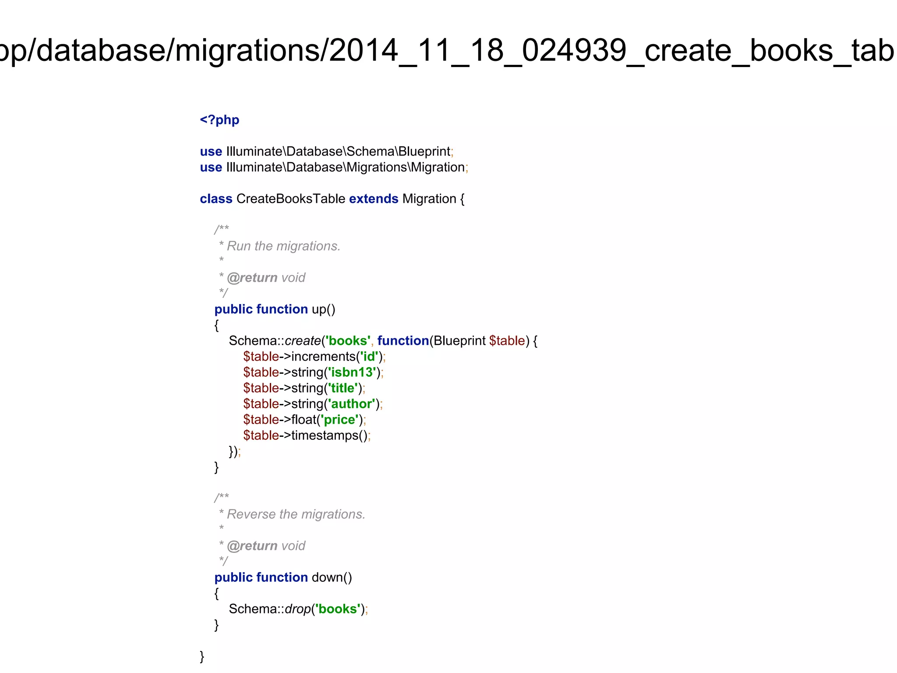Click the "$table->string('author');" line
Viewport: 897px width, 673px height.
click(x=313, y=404)
